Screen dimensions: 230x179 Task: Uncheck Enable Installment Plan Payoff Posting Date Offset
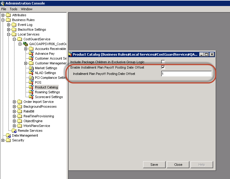[163, 67]
